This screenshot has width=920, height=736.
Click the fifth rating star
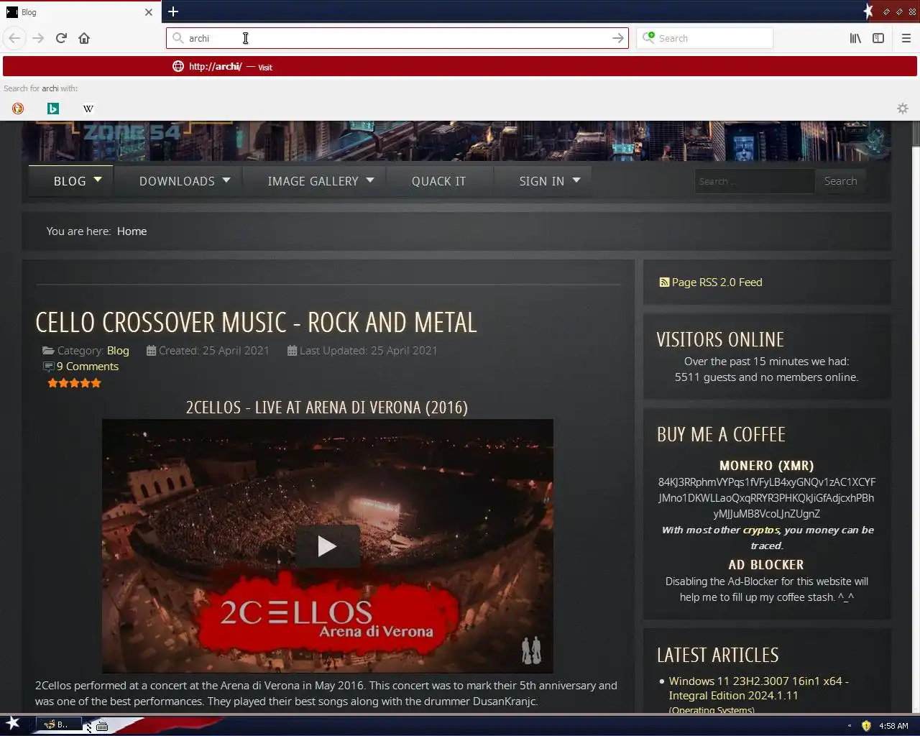[96, 383]
